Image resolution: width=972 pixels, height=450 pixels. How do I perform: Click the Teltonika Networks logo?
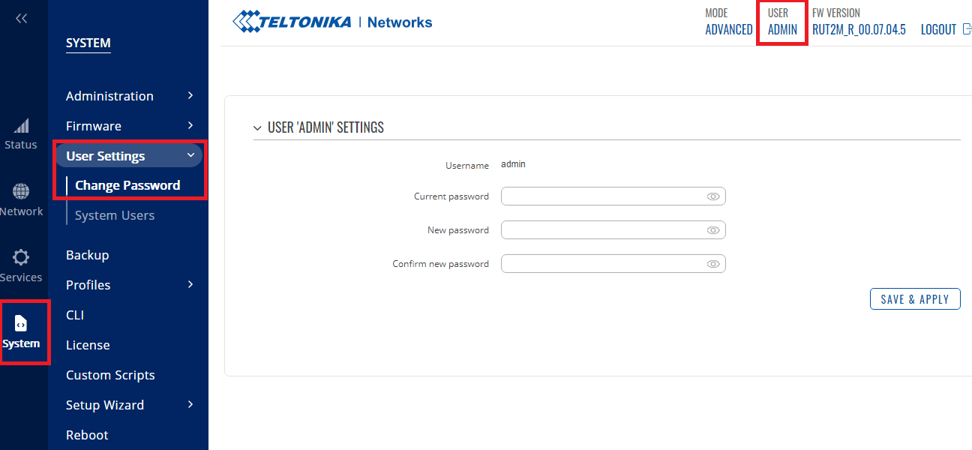pyautogui.click(x=332, y=22)
